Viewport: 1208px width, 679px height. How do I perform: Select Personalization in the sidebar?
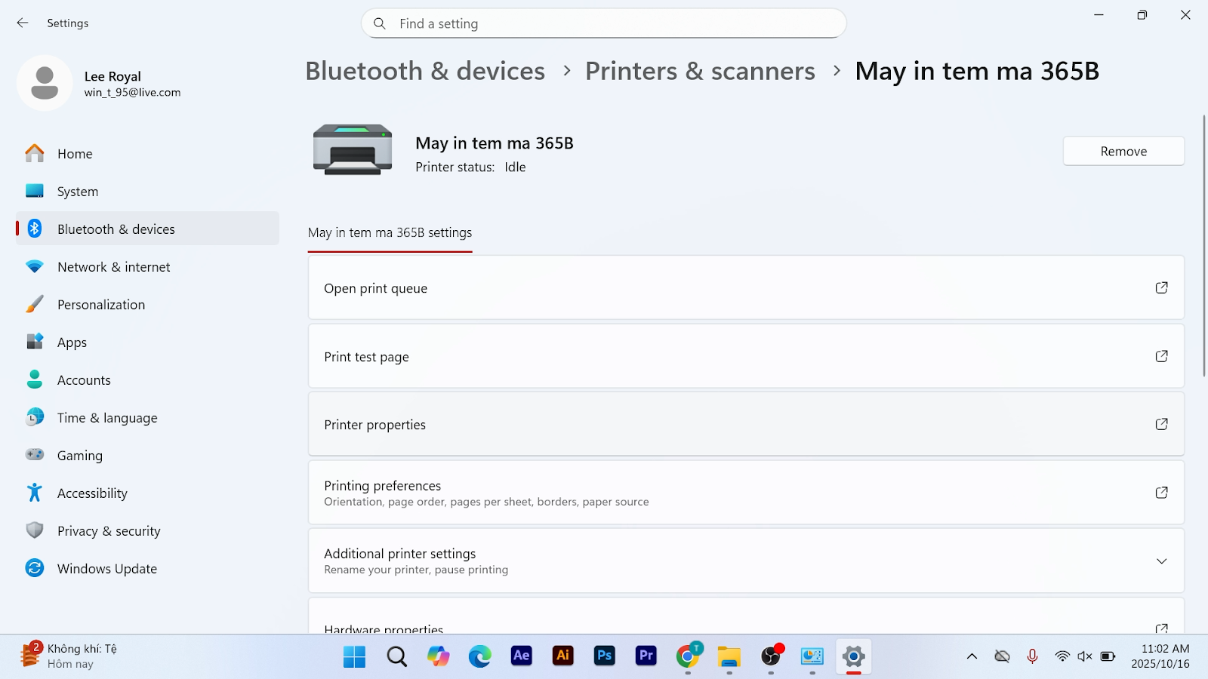[x=100, y=305]
